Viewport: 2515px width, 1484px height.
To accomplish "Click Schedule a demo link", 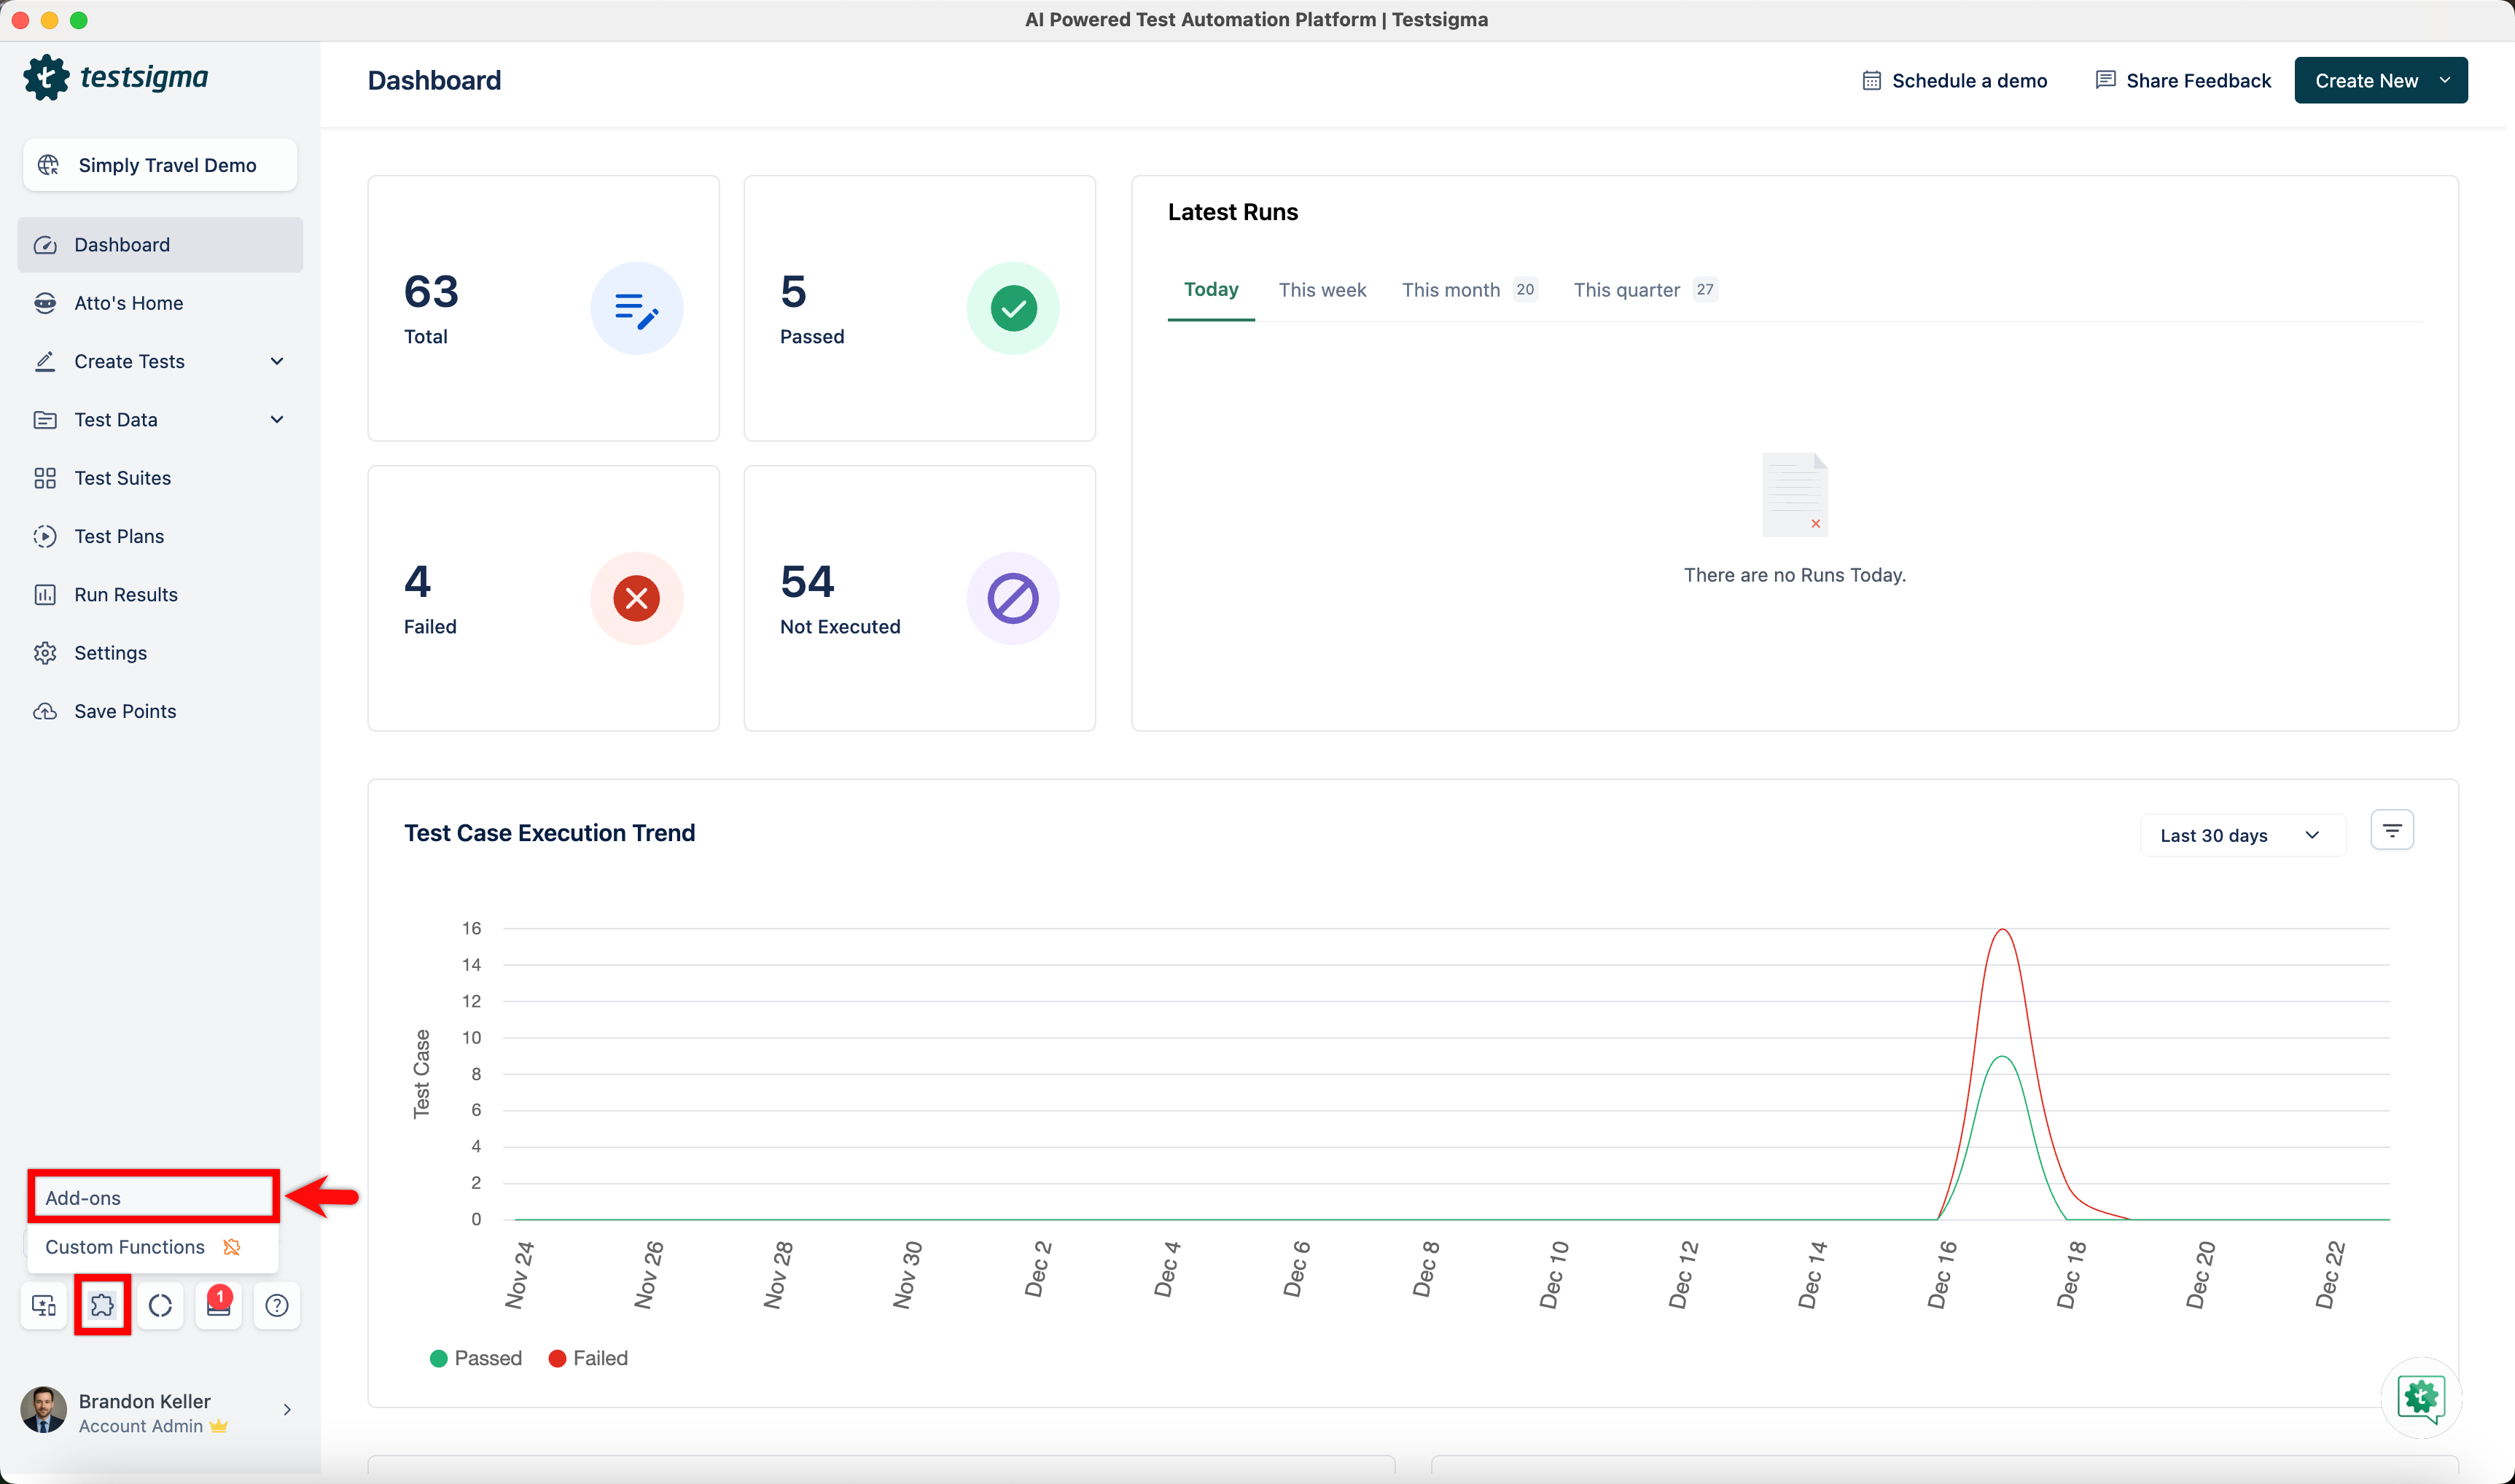I will point(1954,80).
